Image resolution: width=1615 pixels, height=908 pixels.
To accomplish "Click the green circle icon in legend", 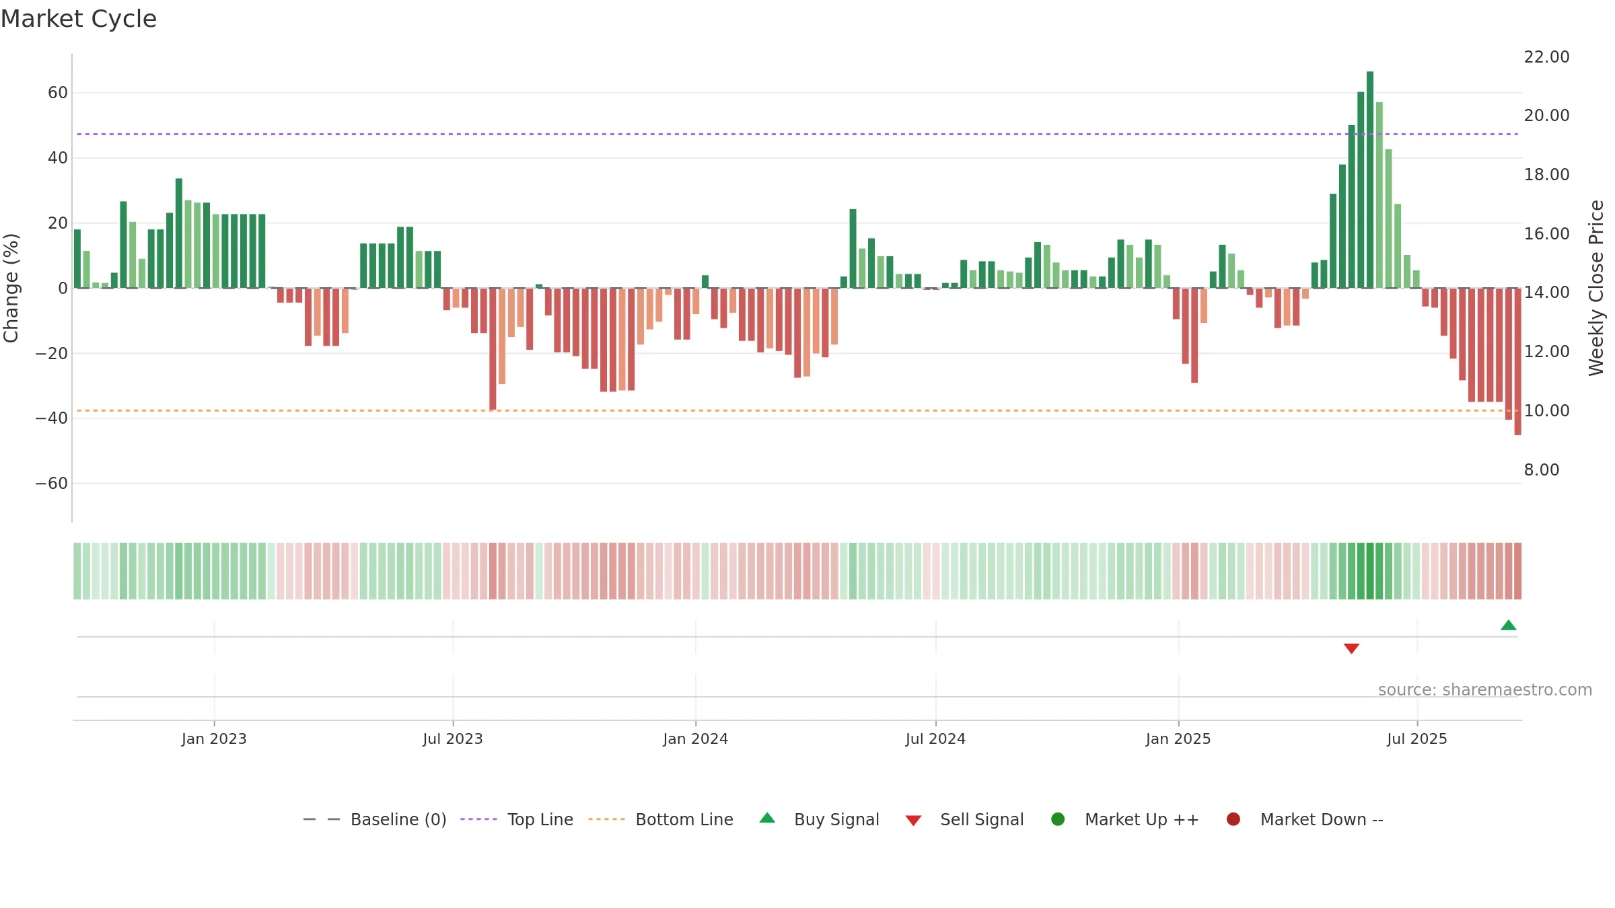I will [1058, 819].
